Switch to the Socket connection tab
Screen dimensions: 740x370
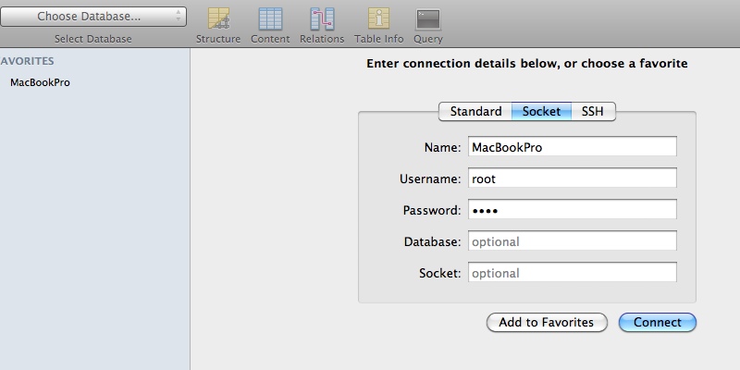[541, 111]
